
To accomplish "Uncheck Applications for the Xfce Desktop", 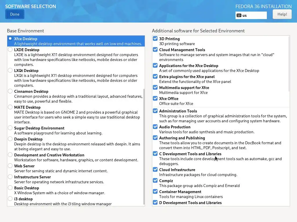I will [155, 65].
